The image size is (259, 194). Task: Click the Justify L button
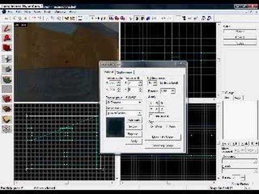tap(151, 103)
